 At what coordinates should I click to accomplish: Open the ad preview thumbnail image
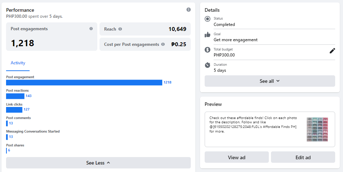click(x=317, y=129)
